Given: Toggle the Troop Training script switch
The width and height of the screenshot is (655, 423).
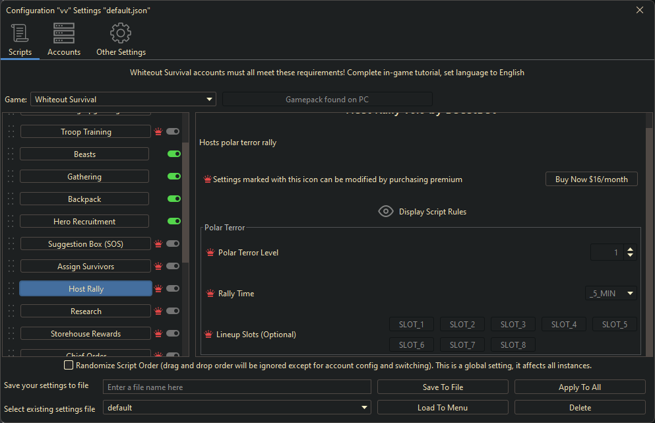Looking at the screenshot, I should click(x=173, y=131).
